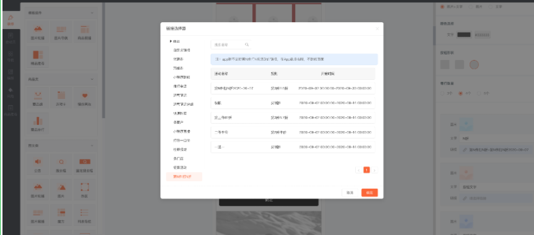The height and width of the screenshot is (235, 534).
Task: Select the highlighted 第N件打N折 tree item
Action: click(184, 177)
